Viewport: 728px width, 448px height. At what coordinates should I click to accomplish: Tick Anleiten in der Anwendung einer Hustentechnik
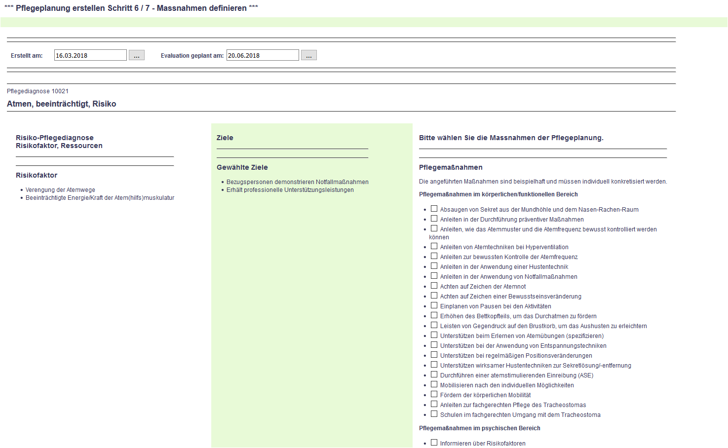[x=434, y=266]
